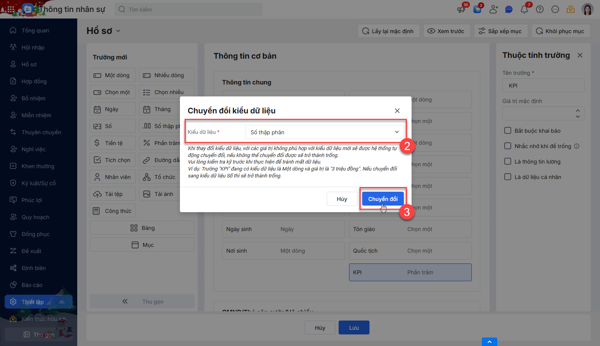
Task: Tick Là thông tin lương checkbox
Action: click(x=508, y=161)
